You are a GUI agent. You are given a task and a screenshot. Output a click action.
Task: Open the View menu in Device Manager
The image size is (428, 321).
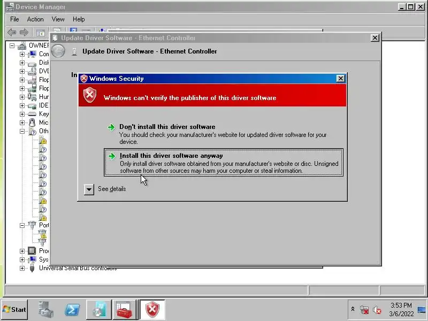pos(58,19)
